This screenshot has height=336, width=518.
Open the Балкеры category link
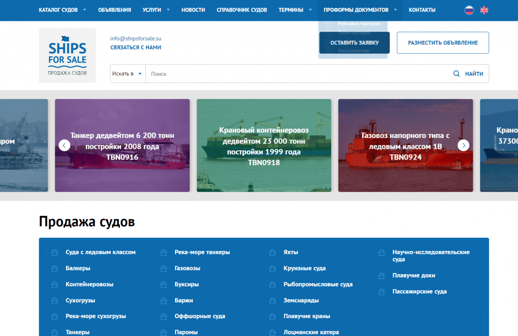pyautogui.click(x=78, y=268)
